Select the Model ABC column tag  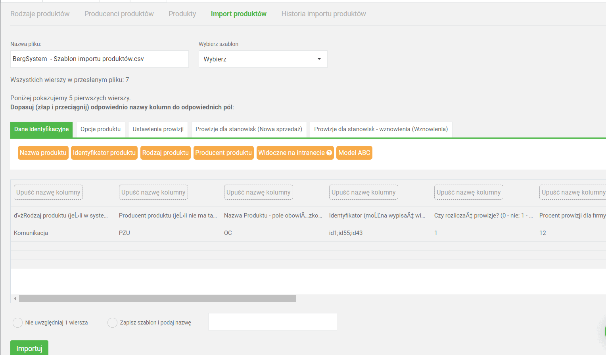pyautogui.click(x=354, y=153)
